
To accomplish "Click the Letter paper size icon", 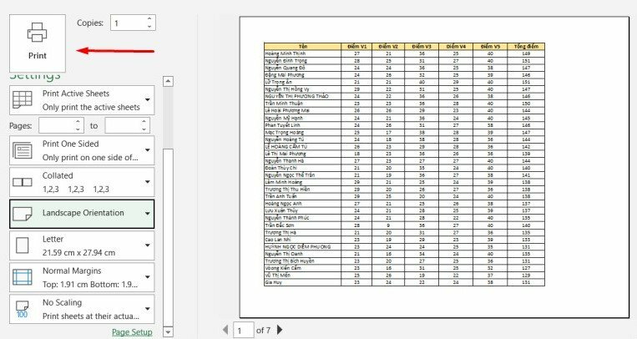I will pyautogui.click(x=23, y=245).
